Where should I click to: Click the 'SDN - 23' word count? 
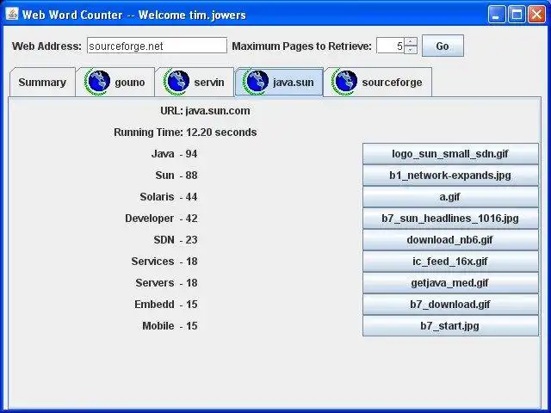coord(176,240)
